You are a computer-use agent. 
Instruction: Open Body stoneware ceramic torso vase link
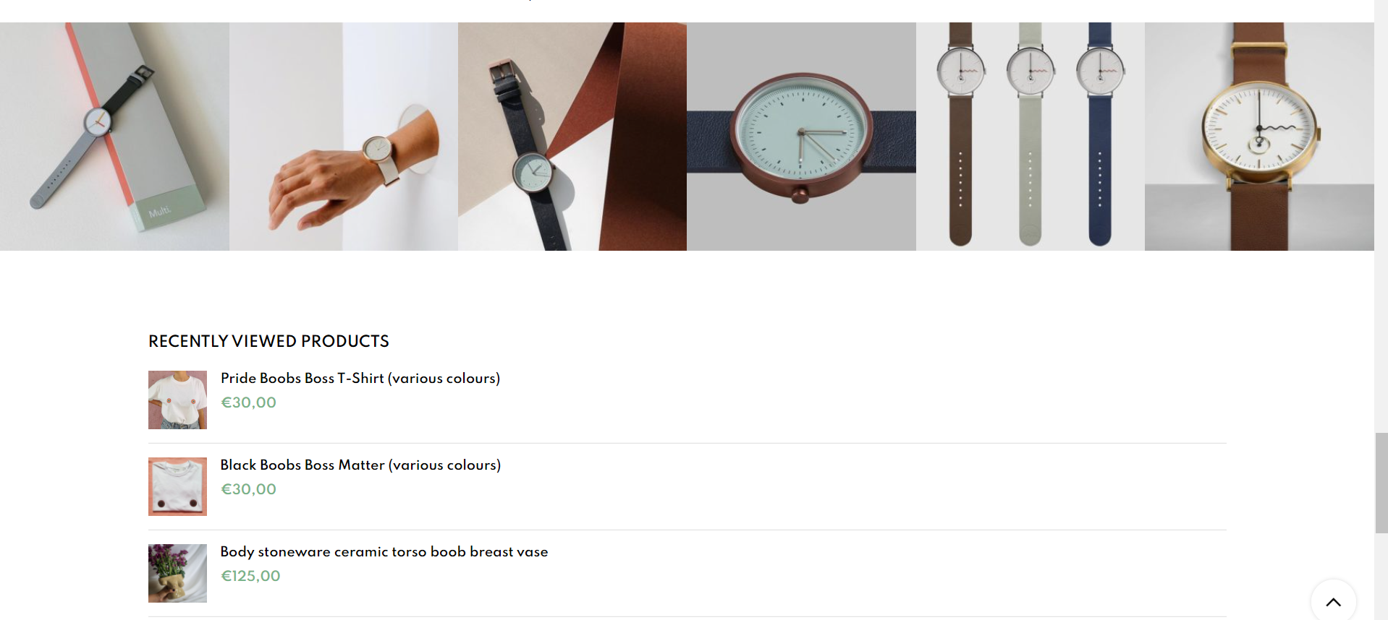(x=384, y=551)
